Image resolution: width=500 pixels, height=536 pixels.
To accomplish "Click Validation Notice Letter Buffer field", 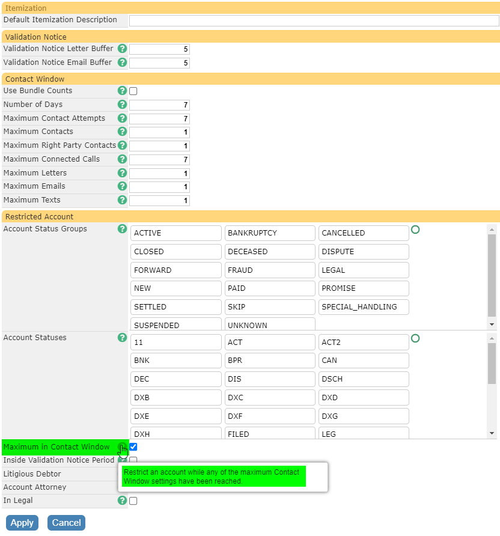I will (x=159, y=49).
